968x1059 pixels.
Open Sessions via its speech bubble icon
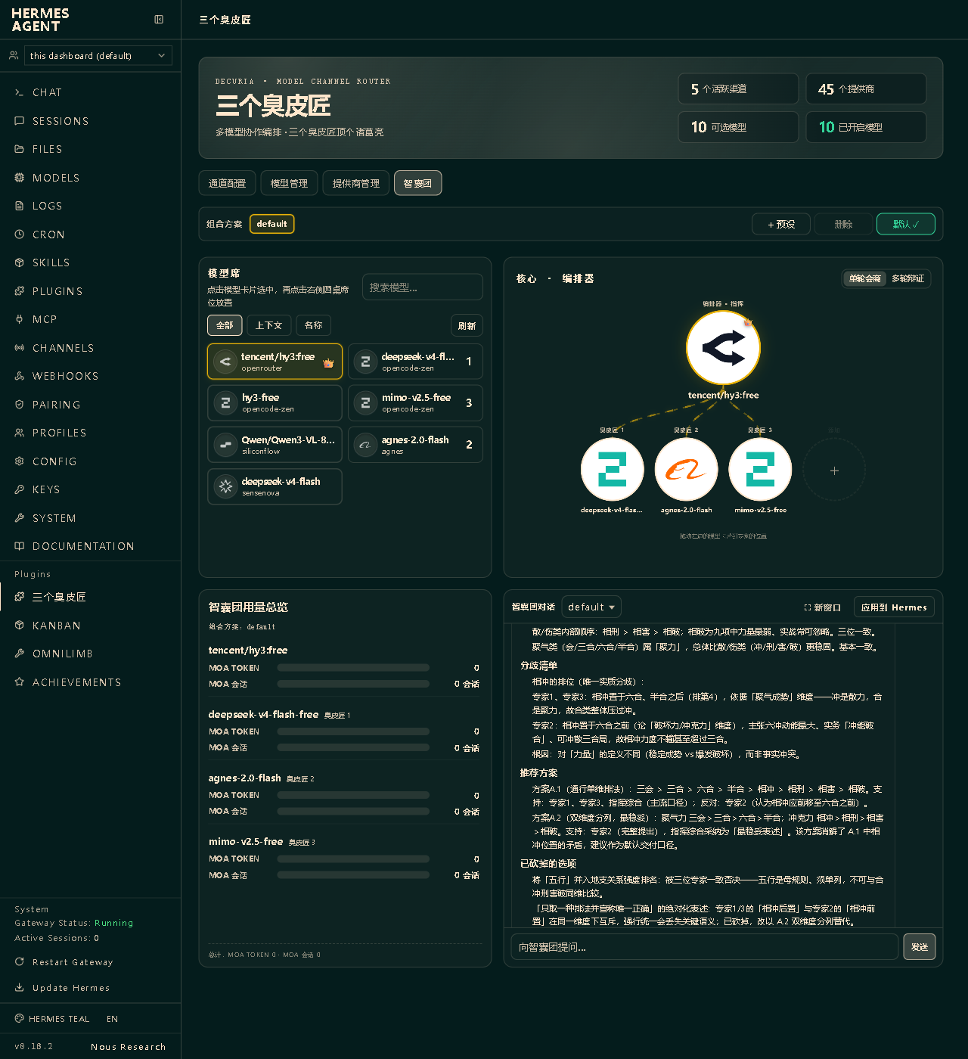20,121
